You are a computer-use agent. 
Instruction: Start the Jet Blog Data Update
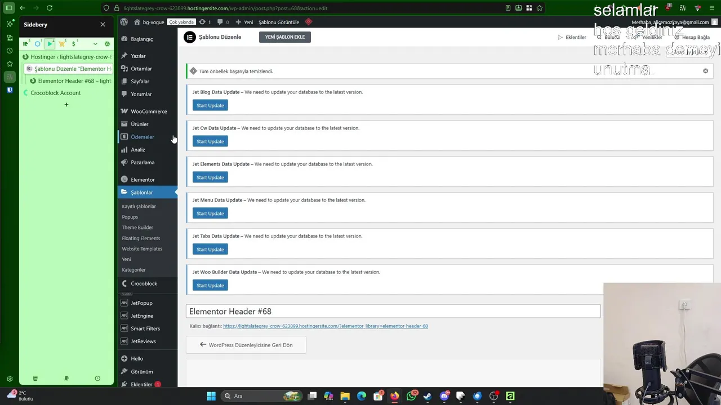(x=210, y=105)
